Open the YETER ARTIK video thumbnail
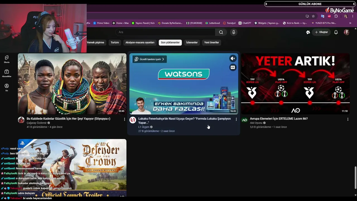 [x=295, y=84]
